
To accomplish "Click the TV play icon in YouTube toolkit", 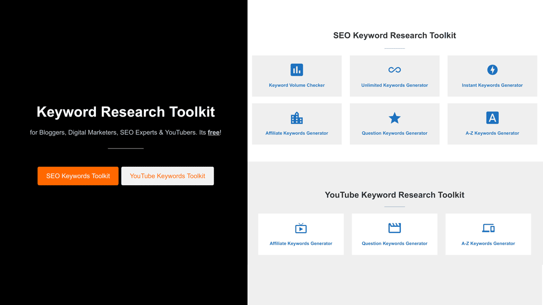I will coord(301,228).
